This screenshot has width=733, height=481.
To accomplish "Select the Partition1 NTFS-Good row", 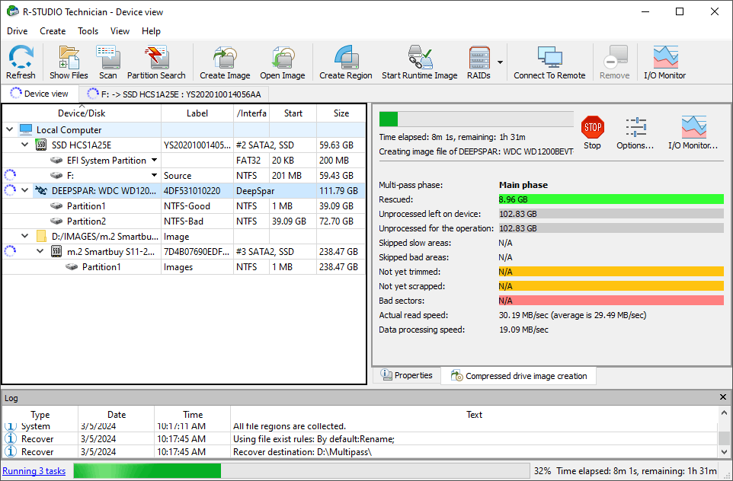I will [184, 206].
